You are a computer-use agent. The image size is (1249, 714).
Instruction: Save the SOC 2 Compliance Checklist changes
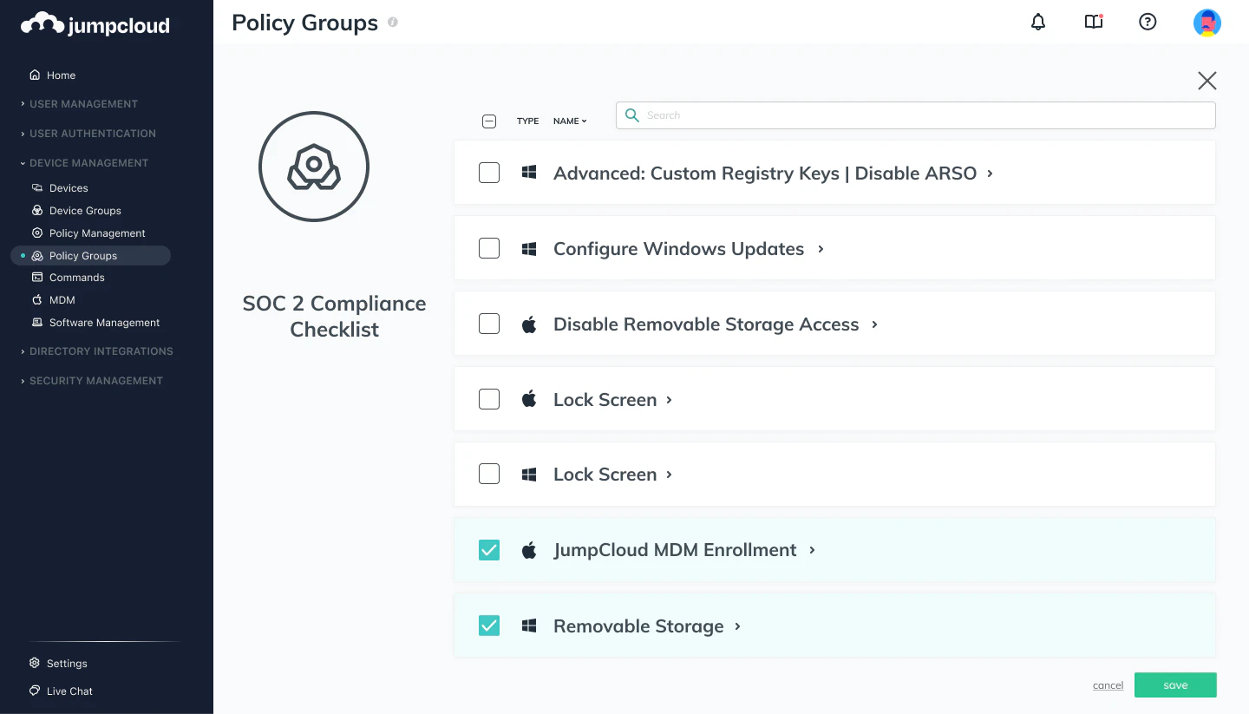1175,685
